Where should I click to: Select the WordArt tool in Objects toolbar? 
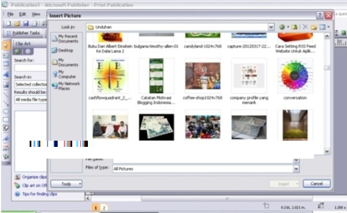6,75
